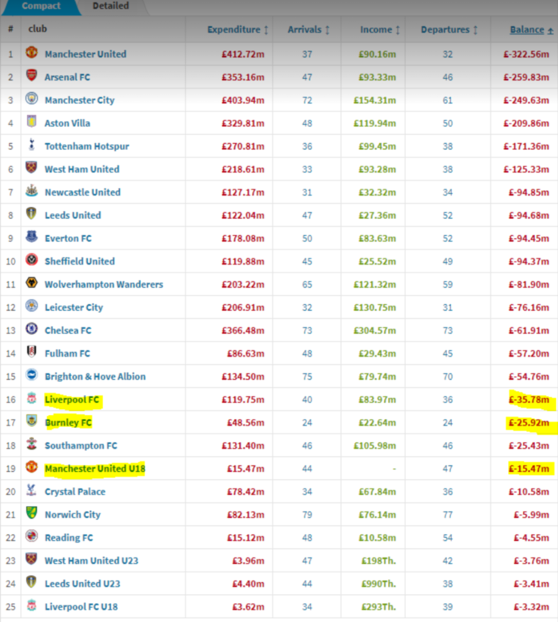Click the Aston Villa crest icon
Viewport: 558px width, 622px height.
coord(32,121)
